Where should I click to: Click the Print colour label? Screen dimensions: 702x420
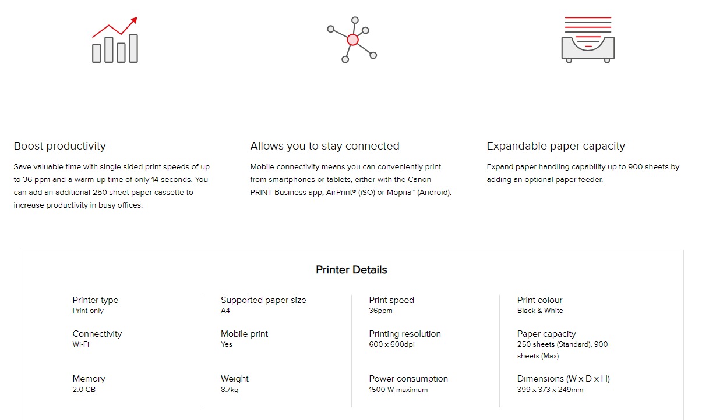pos(540,300)
